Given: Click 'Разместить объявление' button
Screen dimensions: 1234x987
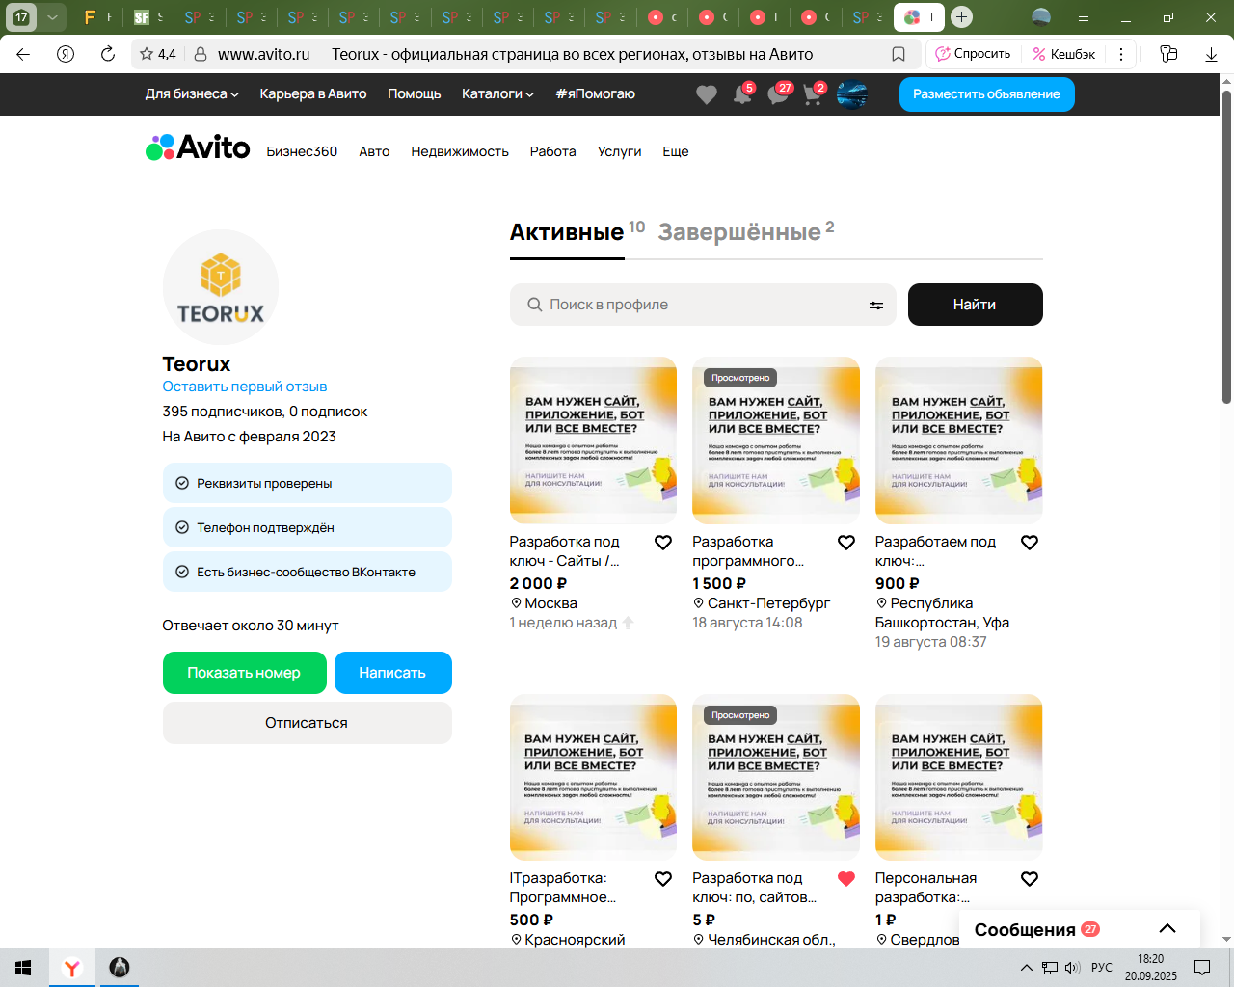Looking at the screenshot, I should 987,94.
